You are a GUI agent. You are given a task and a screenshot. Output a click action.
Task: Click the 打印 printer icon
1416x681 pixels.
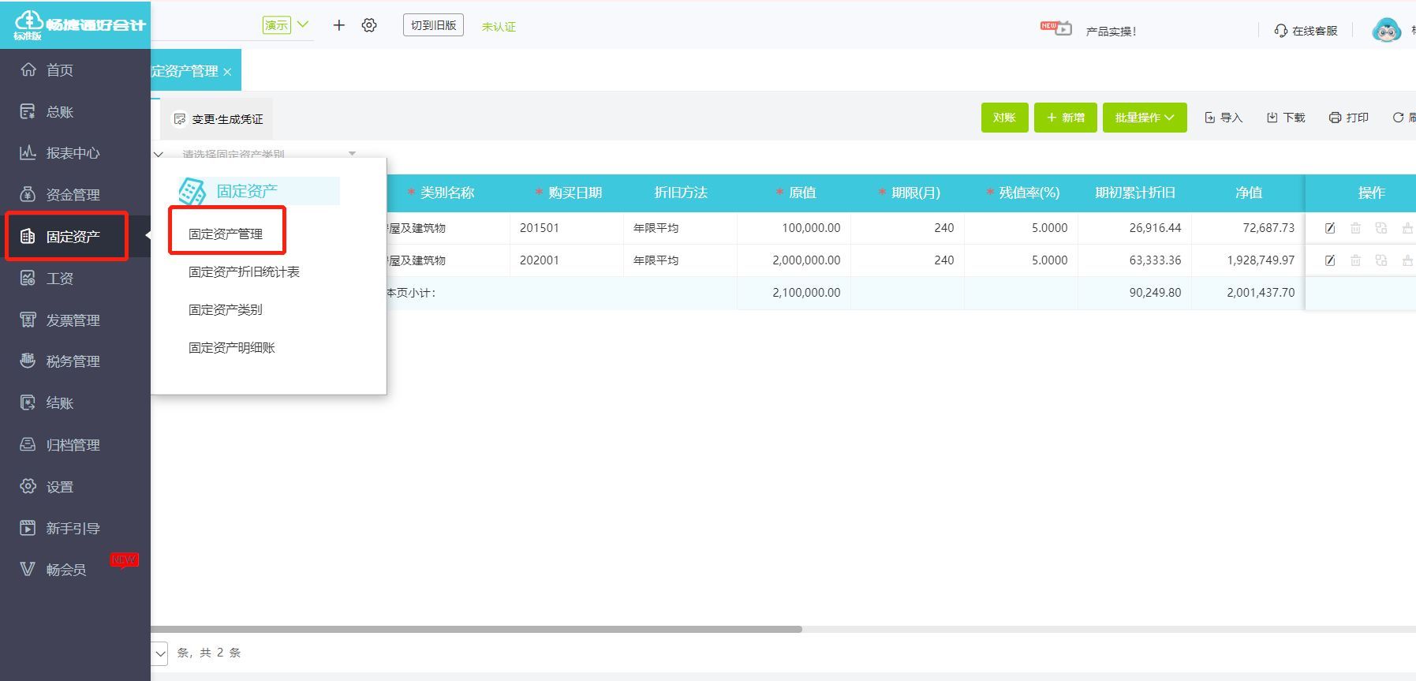pos(1335,118)
